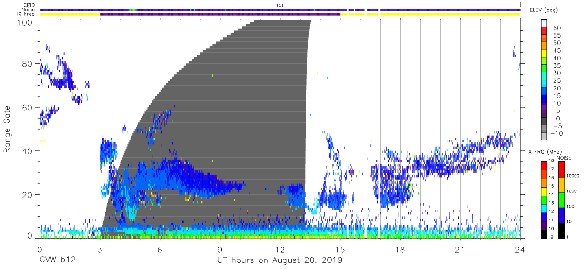Click the y-axis tick label '20'

(x=28, y=195)
